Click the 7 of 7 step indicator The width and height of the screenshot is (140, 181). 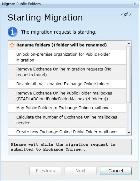(x=126, y=14)
